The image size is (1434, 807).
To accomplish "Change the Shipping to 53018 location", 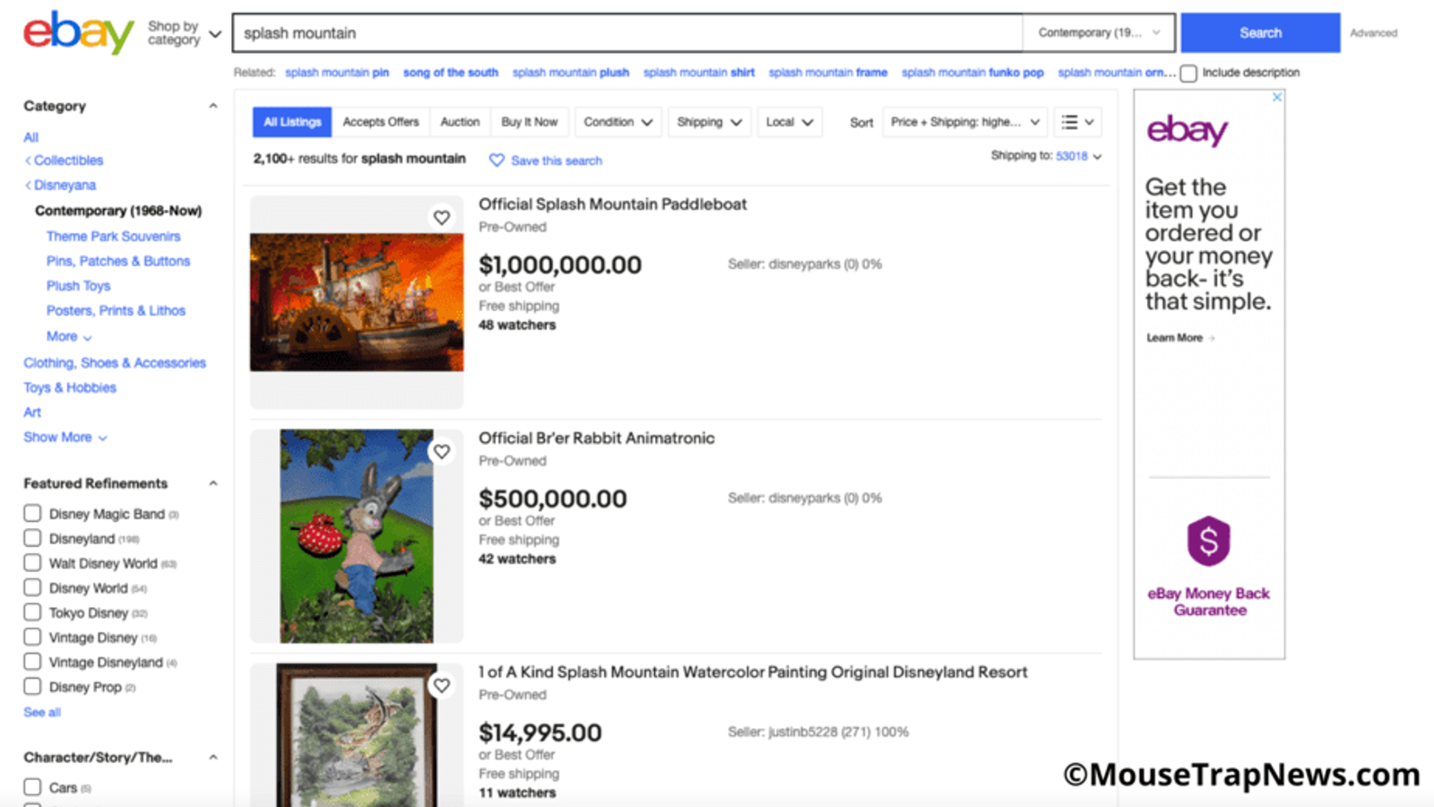I will [1078, 156].
